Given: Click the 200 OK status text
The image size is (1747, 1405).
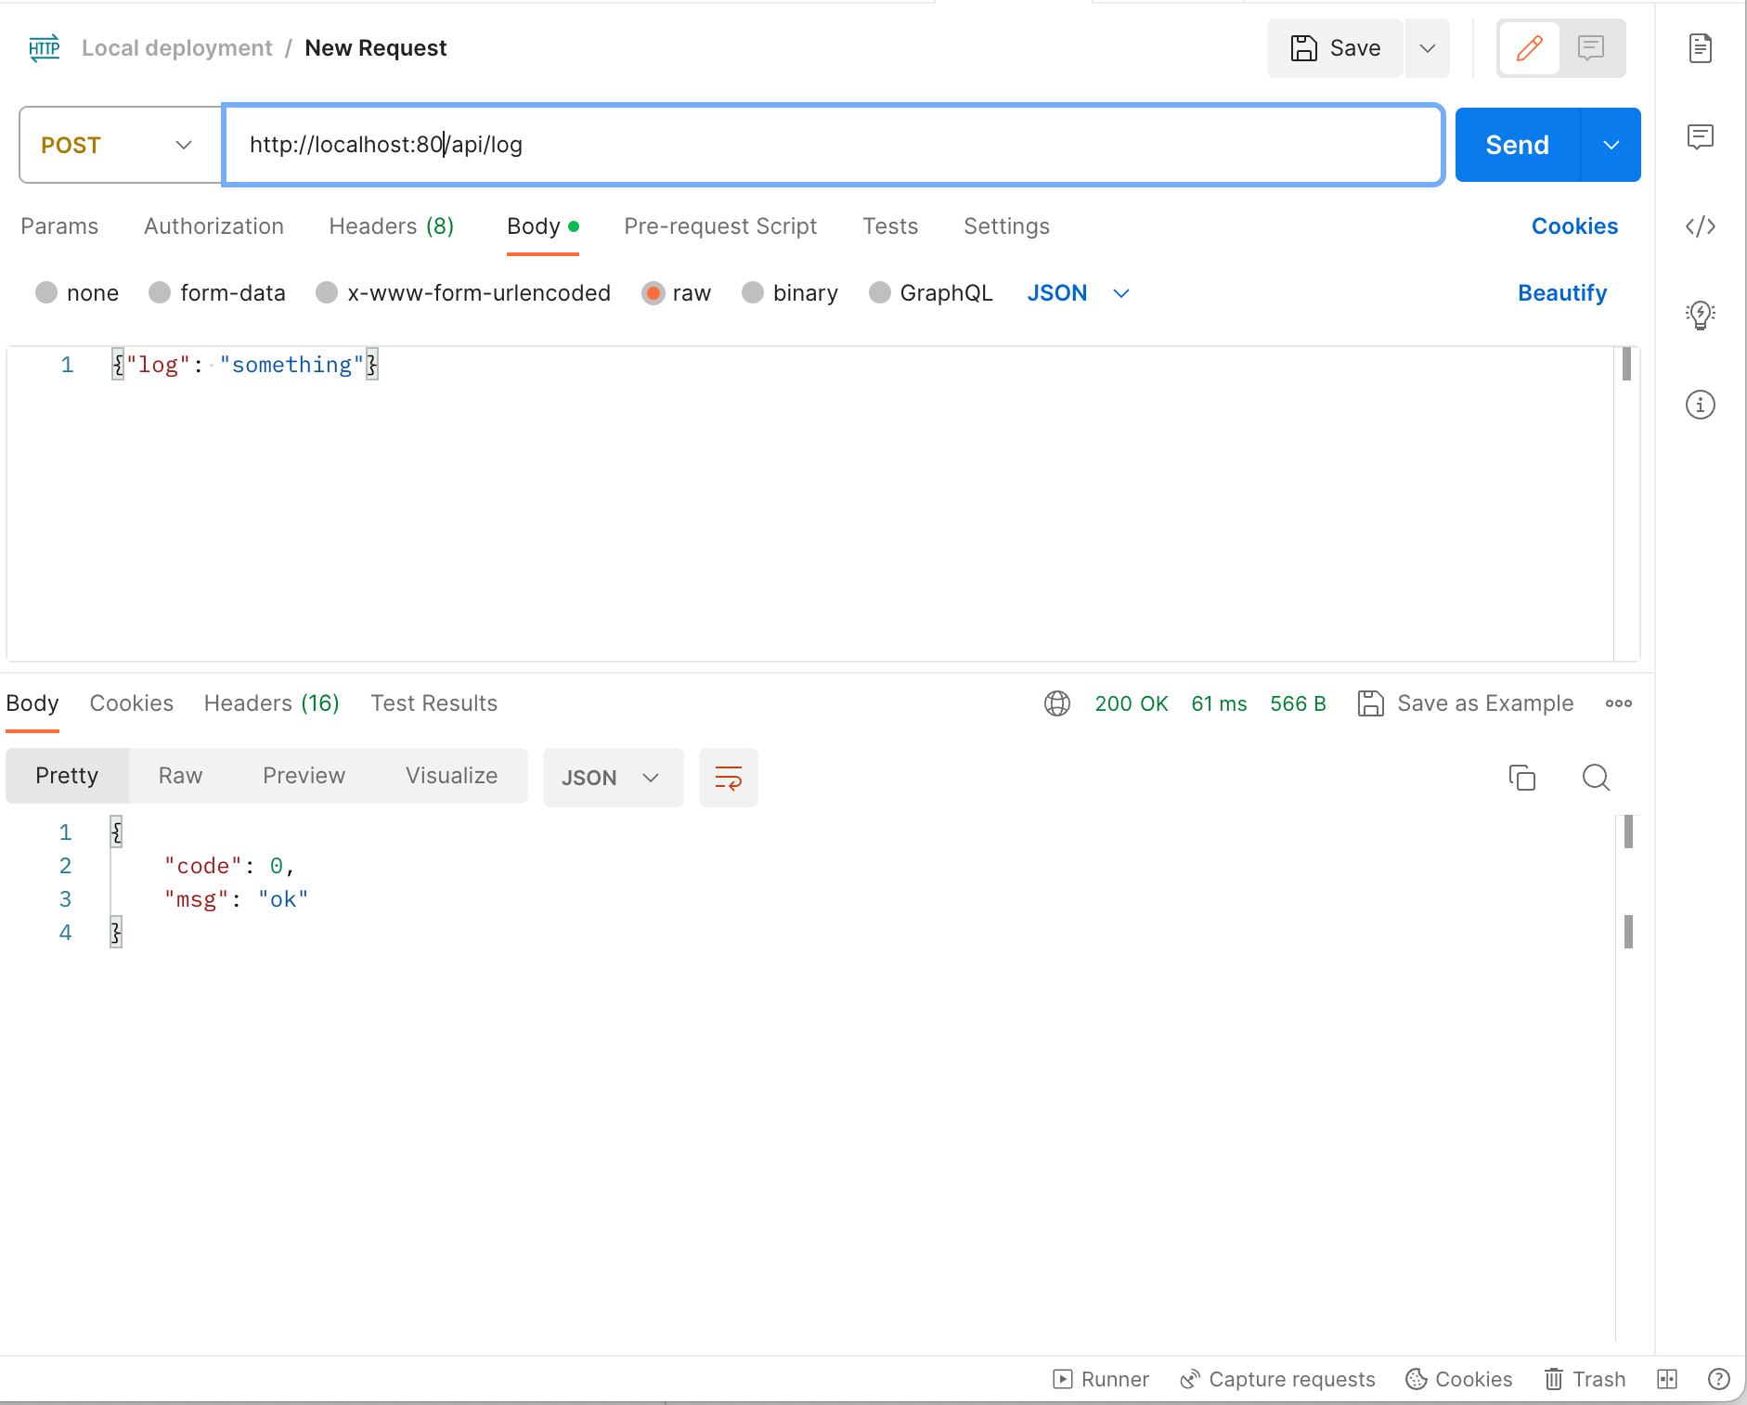Looking at the screenshot, I should 1132,703.
